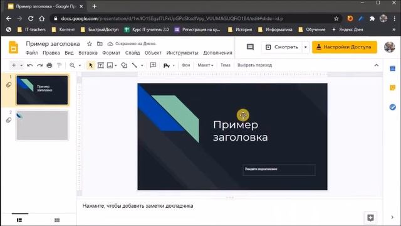Switch to grid view
Image resolution: width=401 pixels, height=226 pixels.
(57, 220)
